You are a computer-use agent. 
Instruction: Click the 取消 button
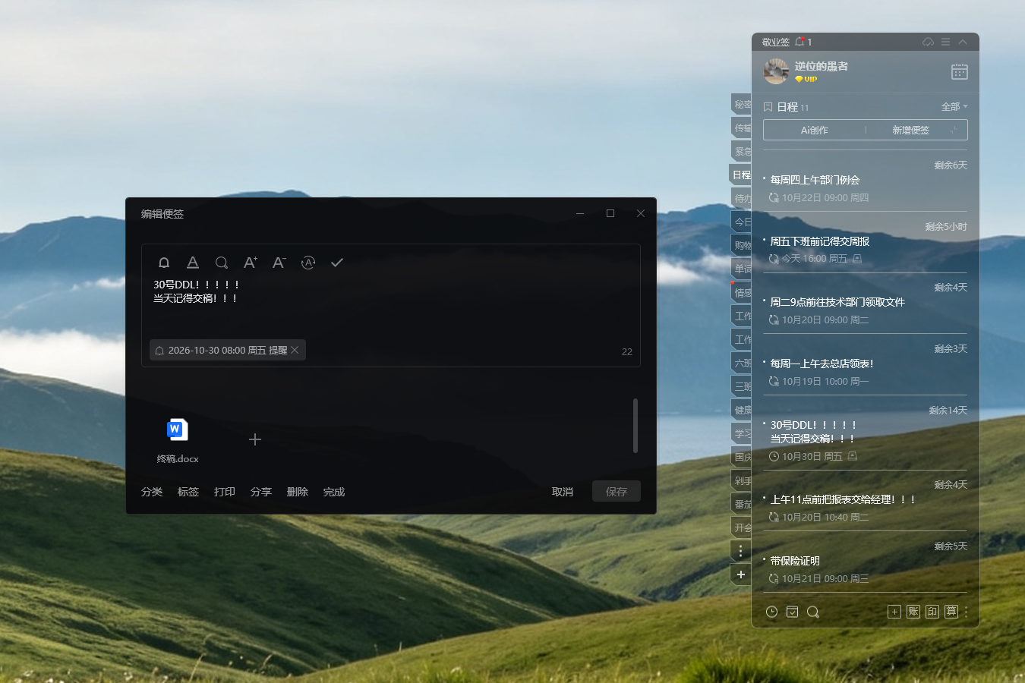point(563,492)
